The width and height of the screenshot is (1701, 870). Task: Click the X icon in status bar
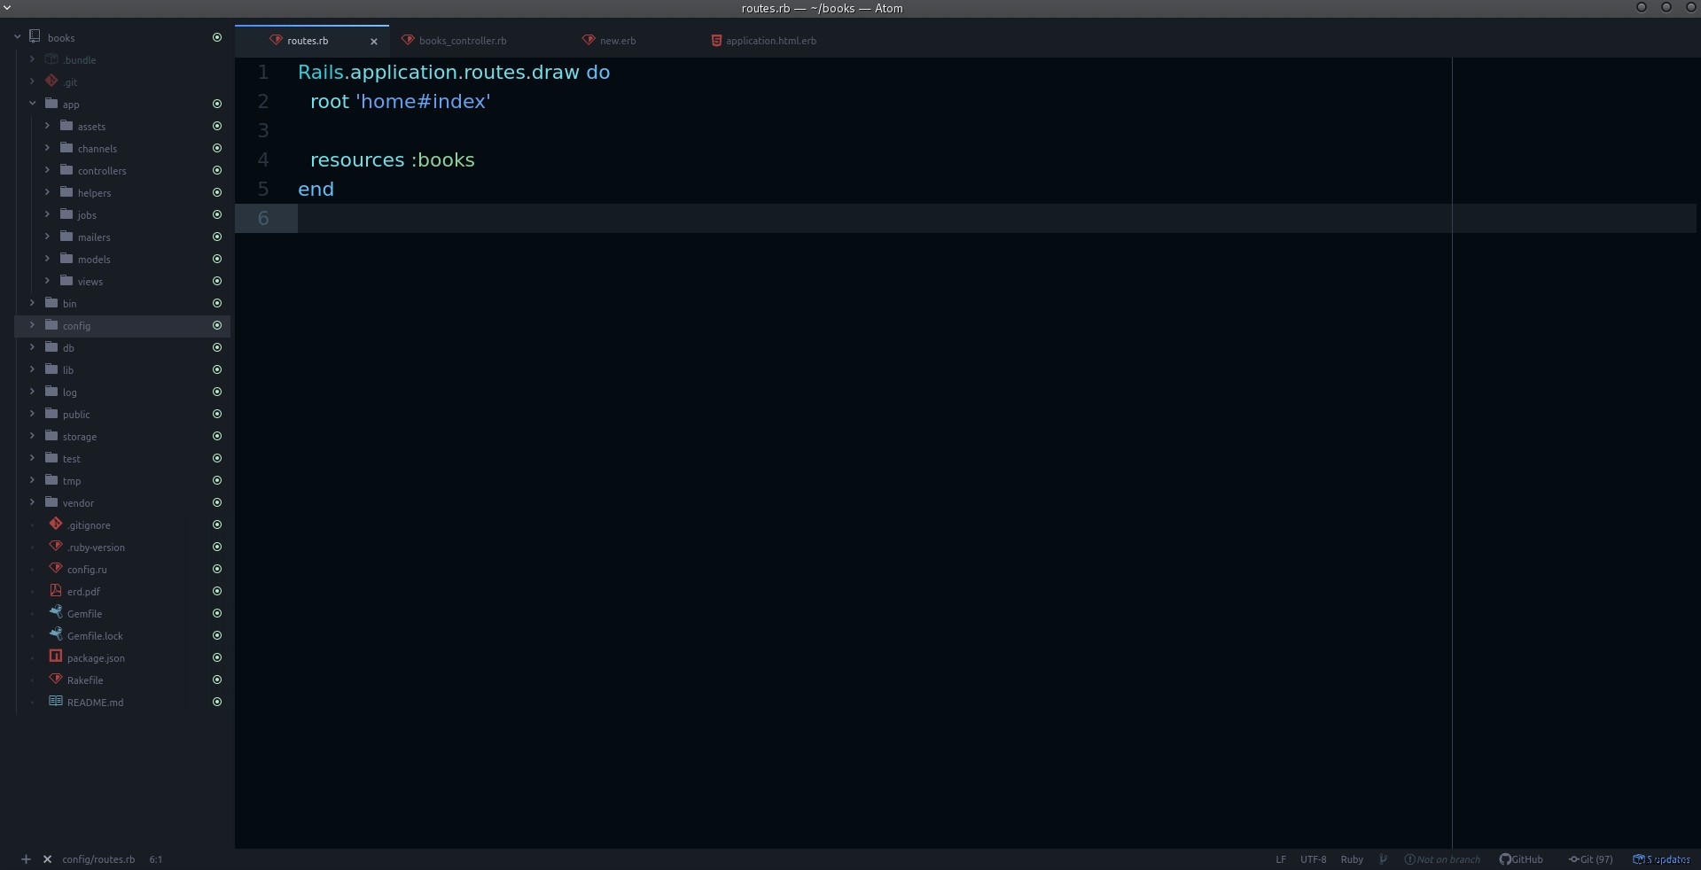point(48,859)
